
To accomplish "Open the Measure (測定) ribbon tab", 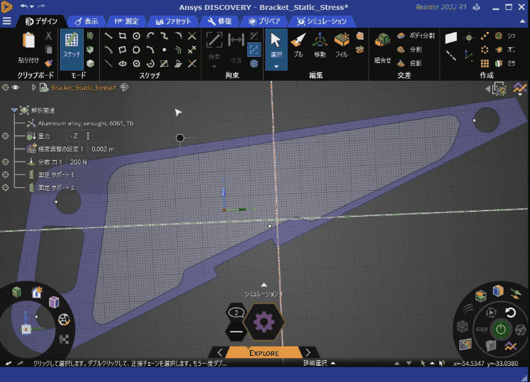I will [127, 21].
